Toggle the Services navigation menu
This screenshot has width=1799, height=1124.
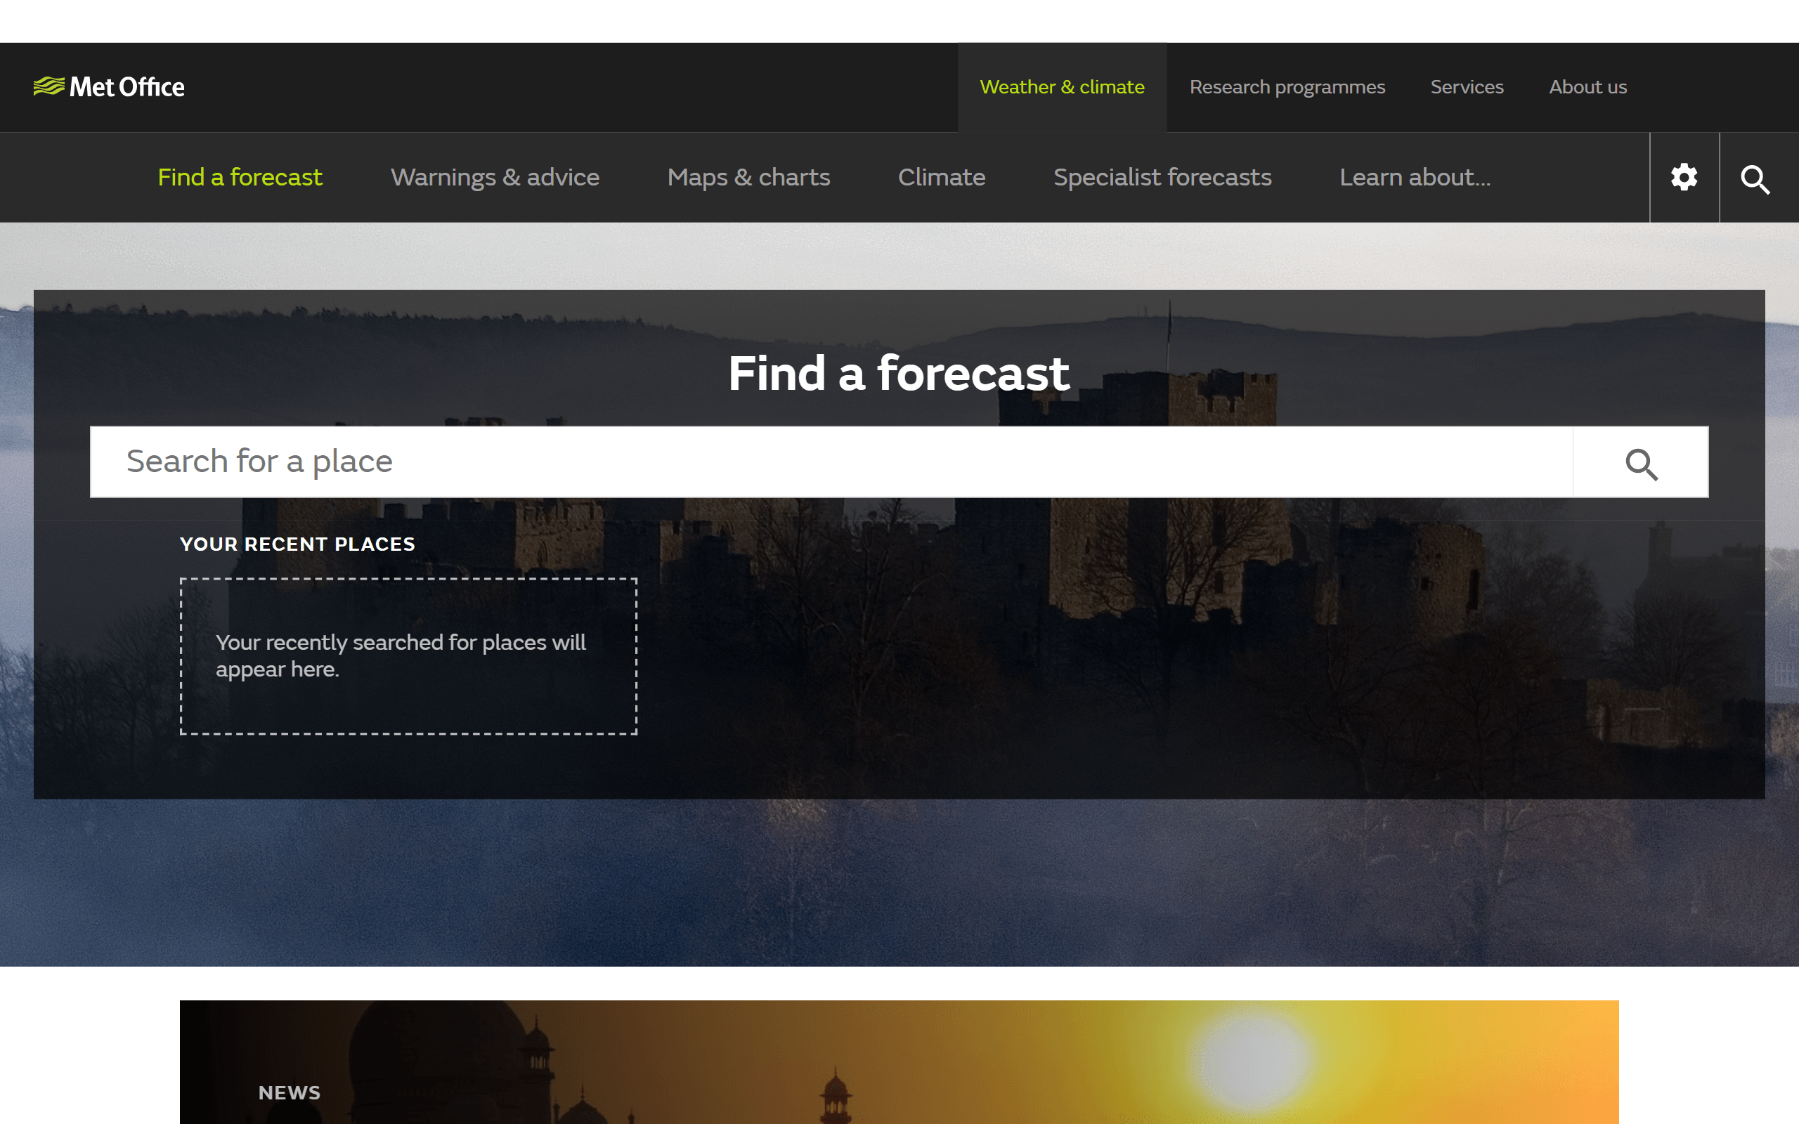pos(1466,87)
